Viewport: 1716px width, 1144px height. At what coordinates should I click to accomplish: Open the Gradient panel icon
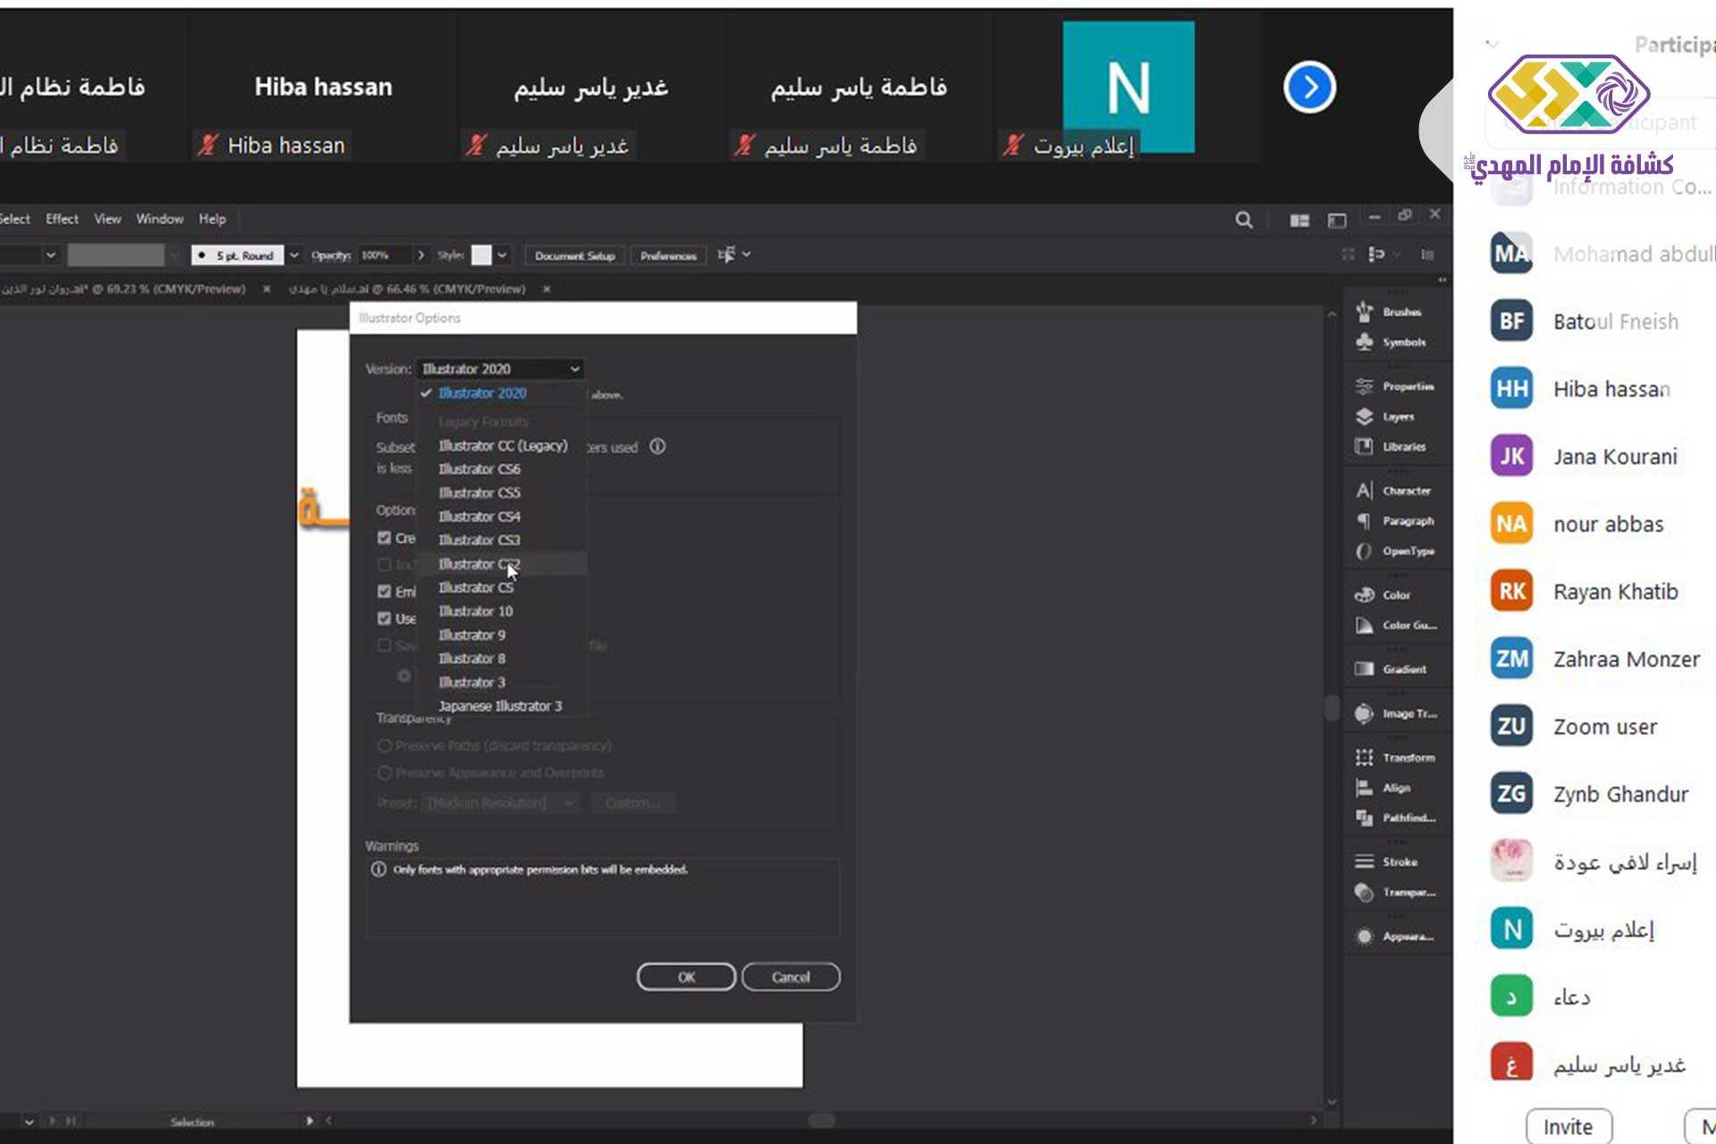1365,669
